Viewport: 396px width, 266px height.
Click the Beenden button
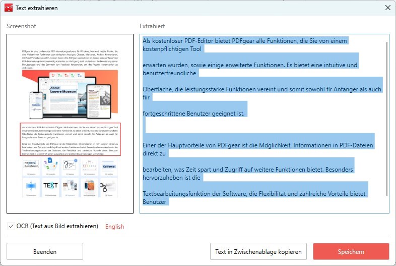(x=45, y=251)
